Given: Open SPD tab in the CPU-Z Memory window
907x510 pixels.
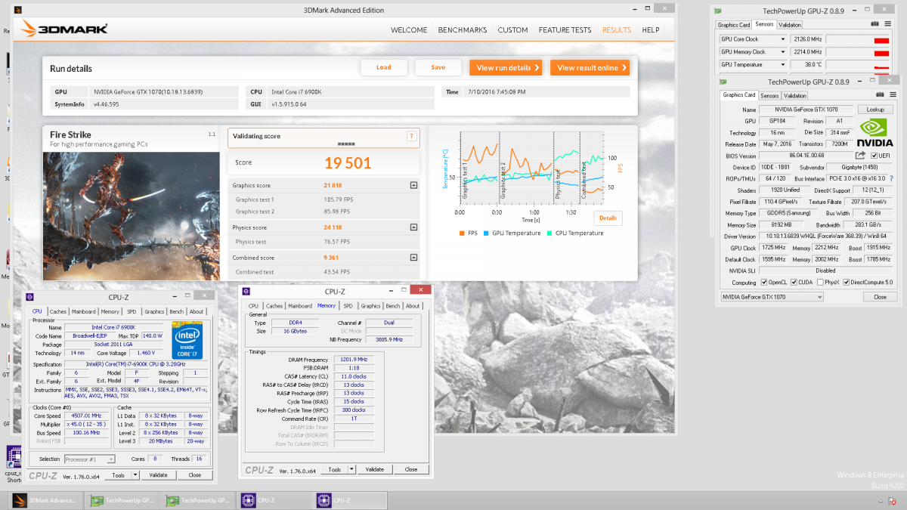Looking at the screenshot, I should coord(348,306).
